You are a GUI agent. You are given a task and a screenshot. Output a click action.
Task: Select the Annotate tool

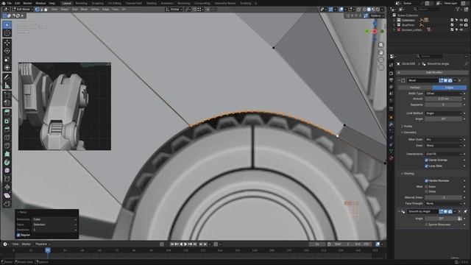(7, 77)
